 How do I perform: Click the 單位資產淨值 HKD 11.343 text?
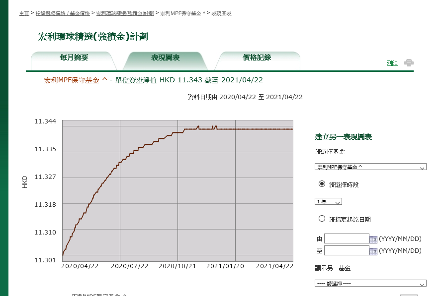[159, 80]
